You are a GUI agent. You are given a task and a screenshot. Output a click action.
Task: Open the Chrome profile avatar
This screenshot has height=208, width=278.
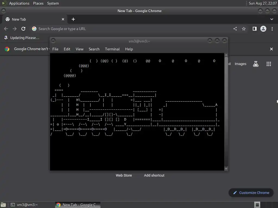[x=263, y=29]
